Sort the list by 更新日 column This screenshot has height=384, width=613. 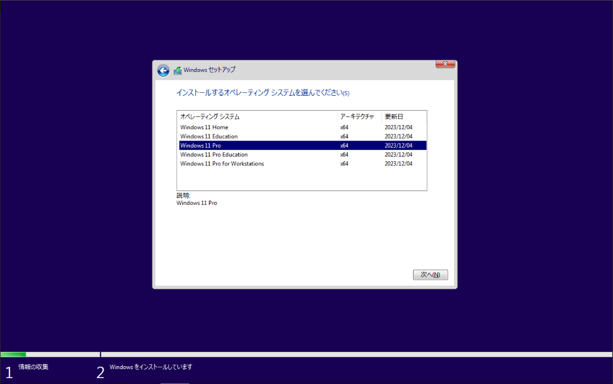coord(393,116)
